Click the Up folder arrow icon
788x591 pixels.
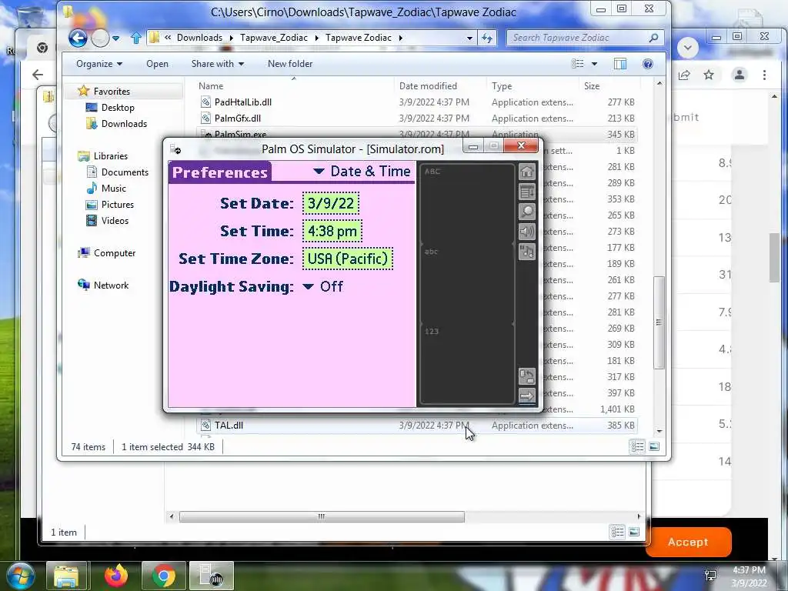[135, 38]
